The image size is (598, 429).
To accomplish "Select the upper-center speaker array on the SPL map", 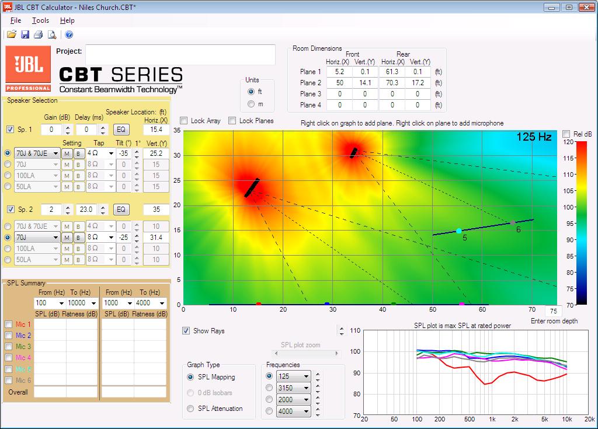I will 354,153.
